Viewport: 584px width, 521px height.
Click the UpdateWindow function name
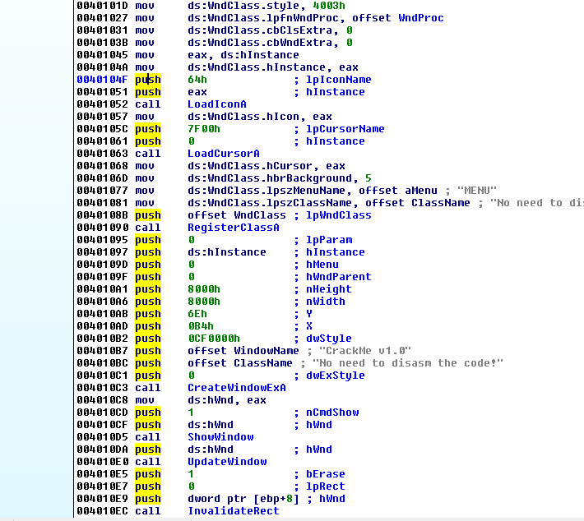point(226,462)
